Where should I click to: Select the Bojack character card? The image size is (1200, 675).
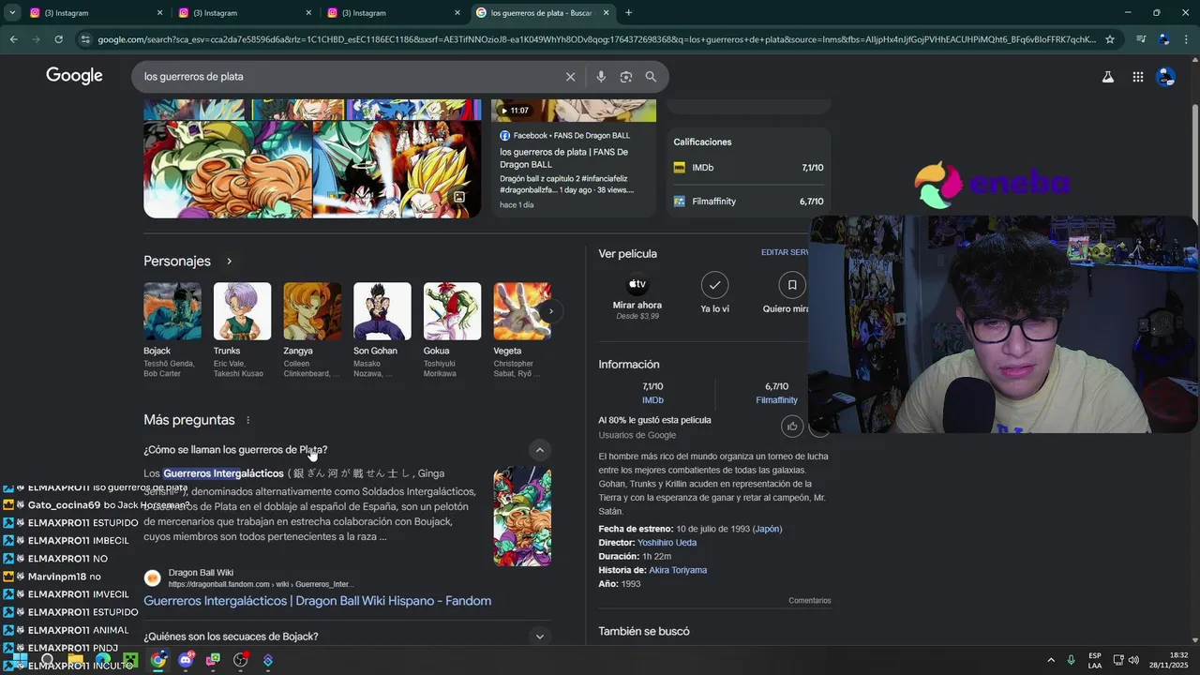click(x=172, y=330)
